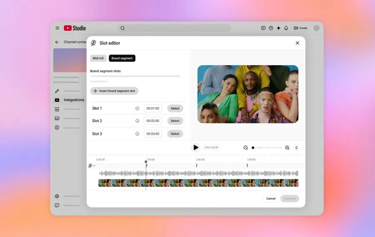
Task: Switch to the Mid-roll tab
Action: coord(98,58)
